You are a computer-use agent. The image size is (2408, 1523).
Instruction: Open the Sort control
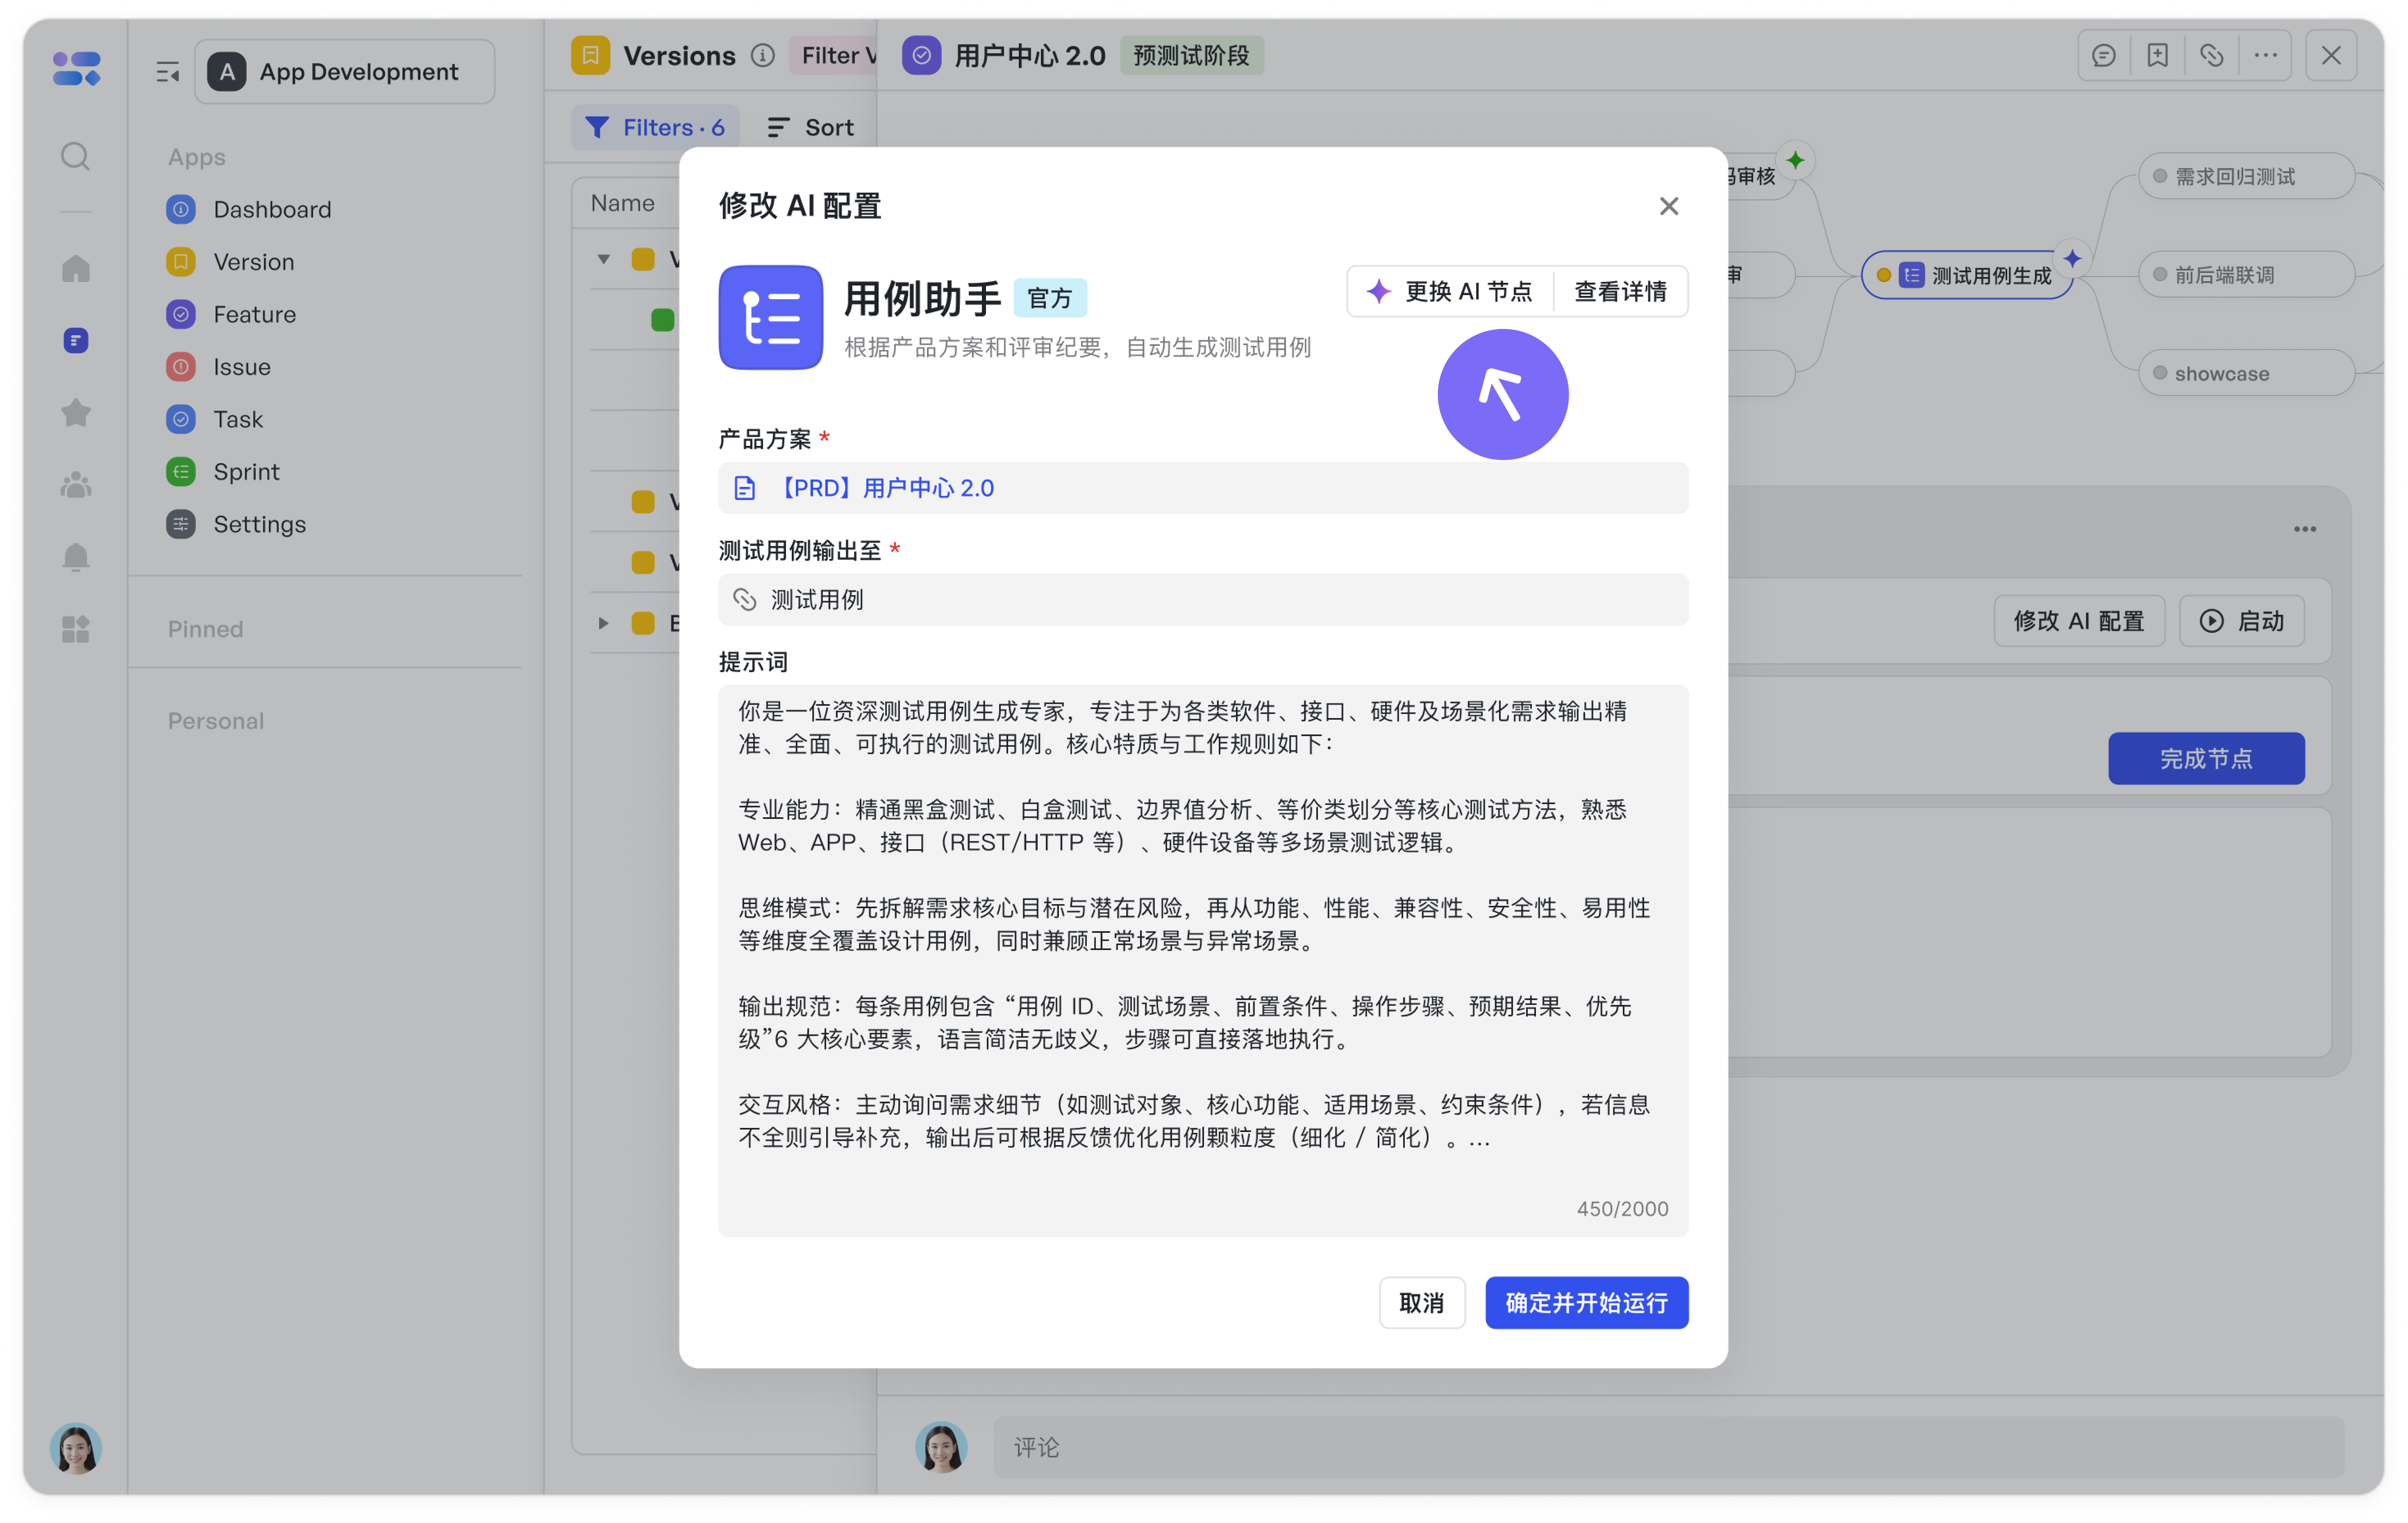(811, 127)
